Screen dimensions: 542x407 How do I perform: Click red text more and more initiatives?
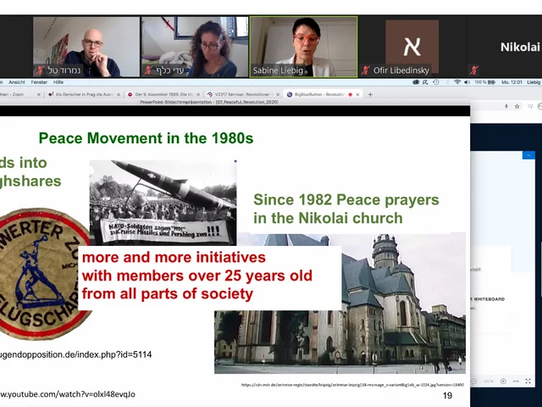click(174, 257)
